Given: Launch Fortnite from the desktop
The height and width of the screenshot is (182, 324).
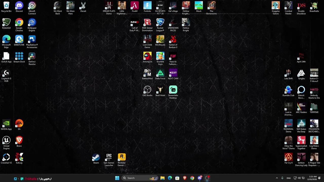Looking at the screenshot, I should [x=147, y=7].
